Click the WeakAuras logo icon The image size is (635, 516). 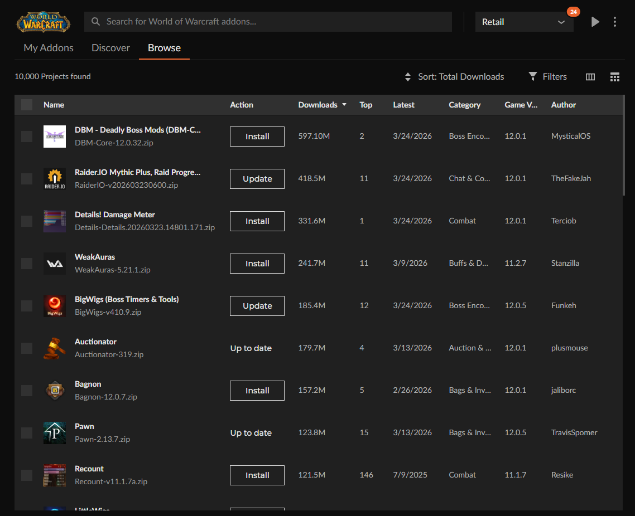point(55,264)
